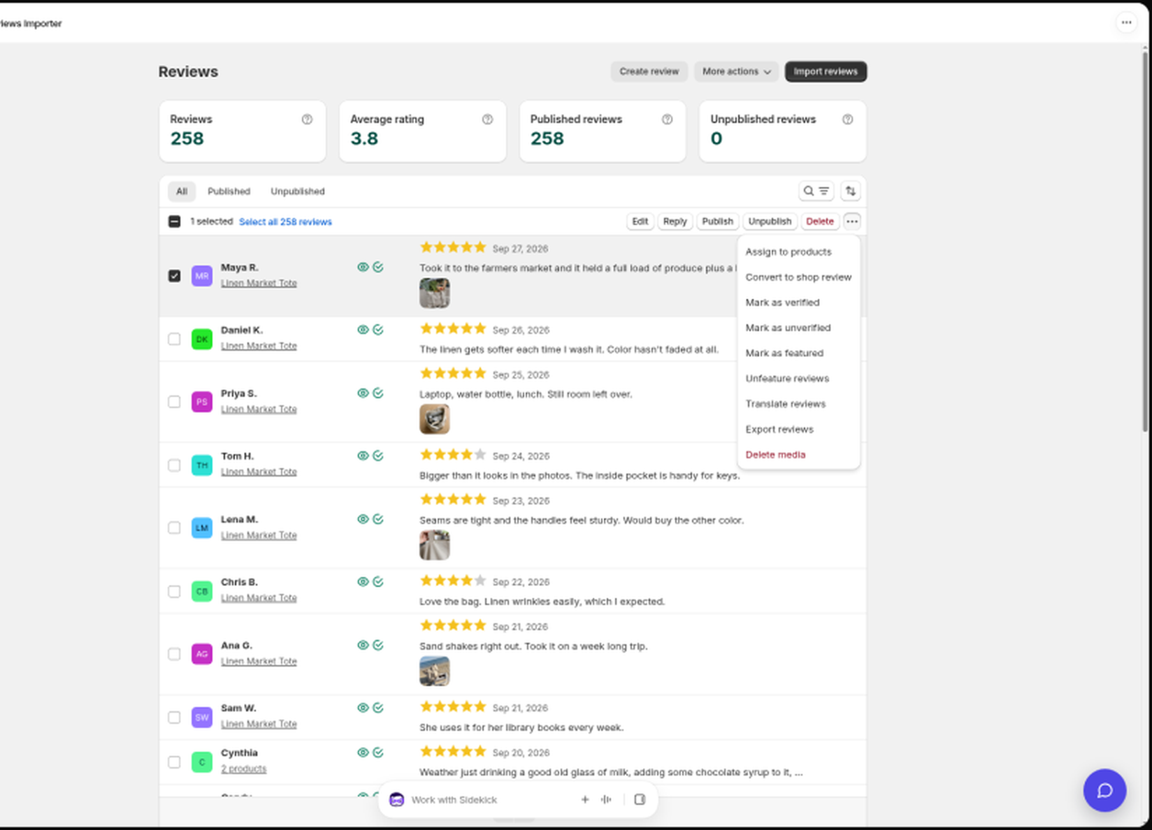This screenshot has height=830, width=1152.
Task: Click Select all 258 reviews link
Action: [285, 221]
